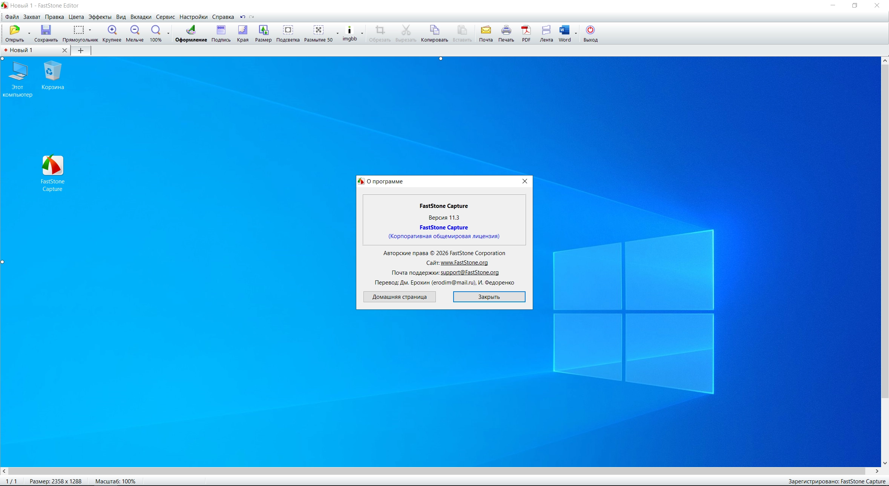Click the Этот компьютер desktop icon
This screenshot has height=486, width=889.
coord(18,79)
